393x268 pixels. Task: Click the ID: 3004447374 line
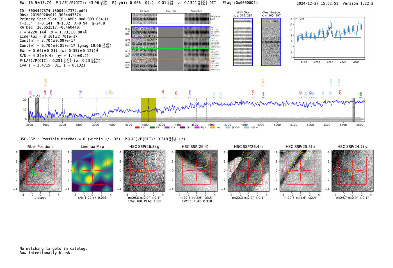click(53, 11)
